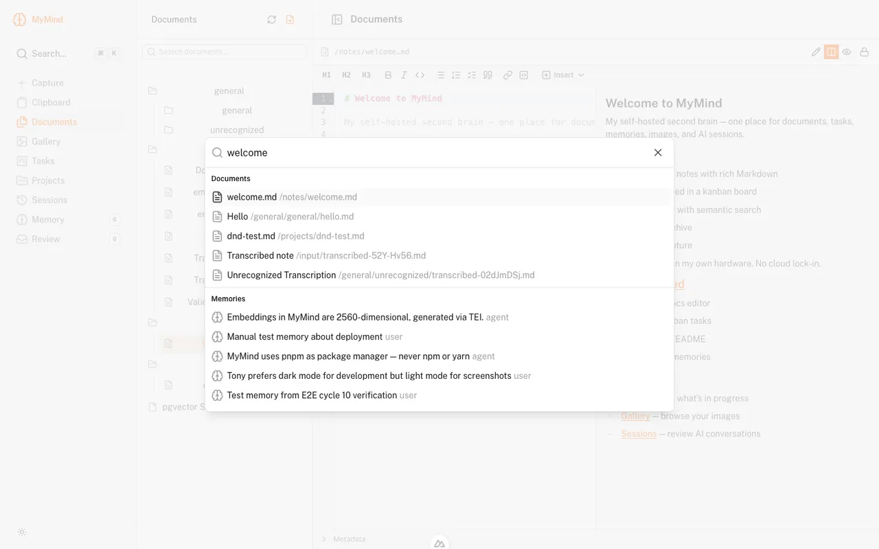Open the Hello document result
The height and width of the screenshot is (549, 879).
[439, 217]
